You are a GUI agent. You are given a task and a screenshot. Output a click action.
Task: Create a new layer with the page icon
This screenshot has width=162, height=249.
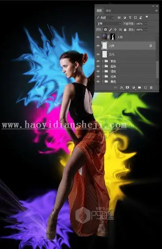(x=145, y=88)
